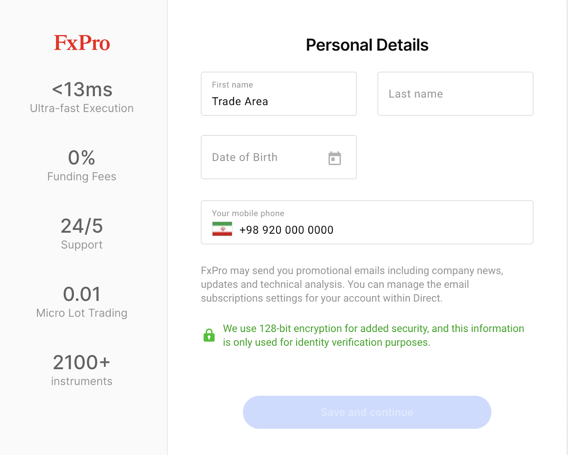The image size is (568, 455).
Task: Click the Personal Details heading
Action: pos(367,45)
